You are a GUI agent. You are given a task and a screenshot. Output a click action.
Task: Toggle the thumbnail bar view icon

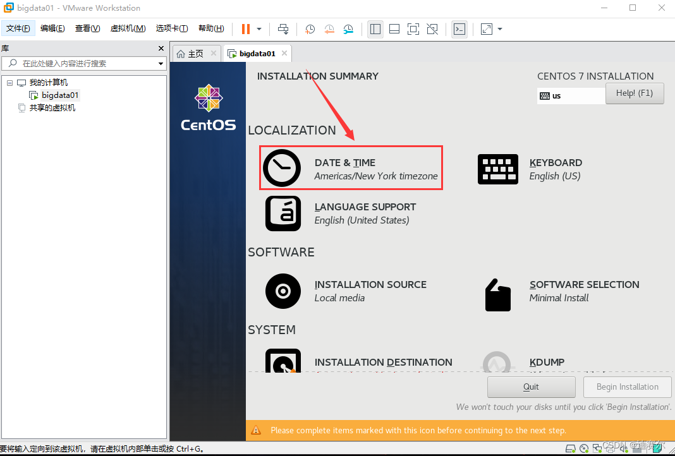point(394,29)
